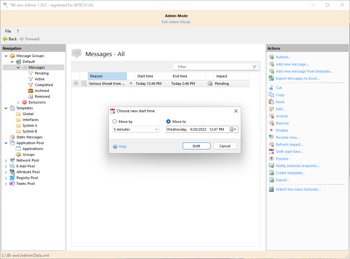Click the Exit Admin-Mode link
The width and height of the screenshot is (350, 259).
(x=176, y=22)
